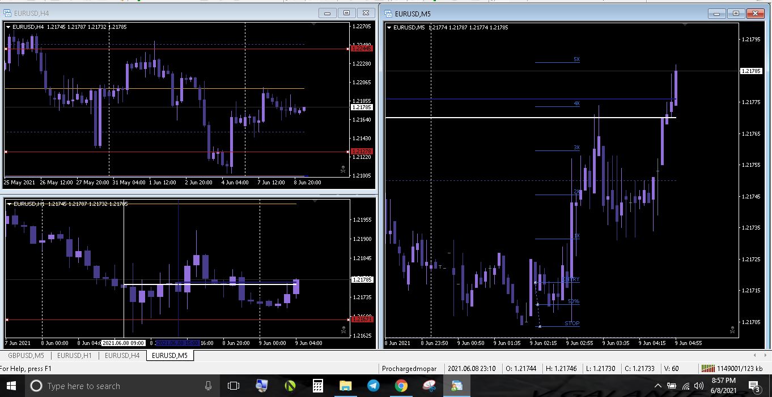Select the 3X level label in M5 chart
772x397 pixels.
576,148
